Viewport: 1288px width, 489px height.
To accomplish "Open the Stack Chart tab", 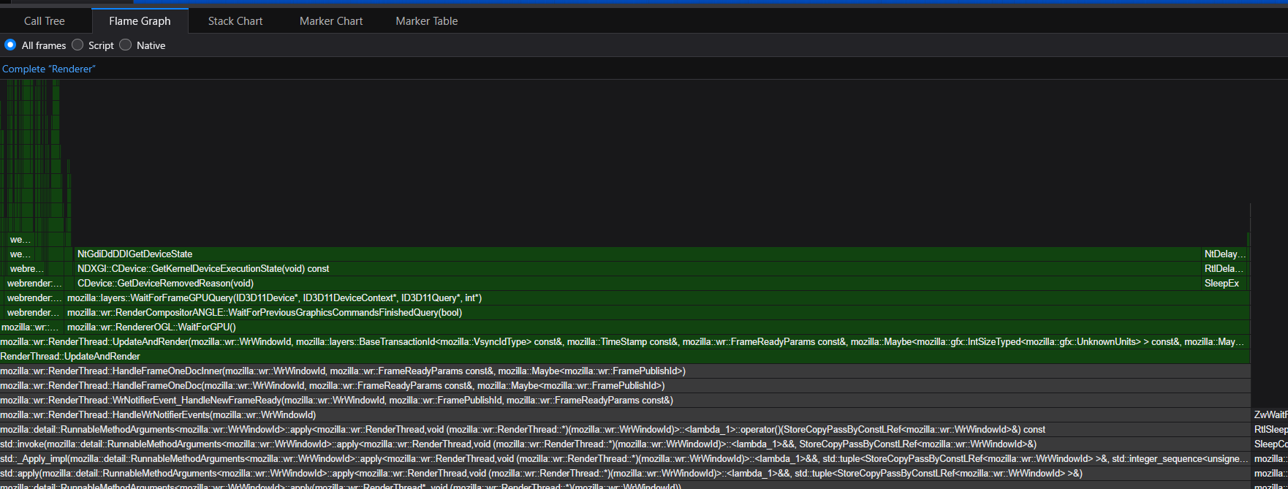I will 235,21.
